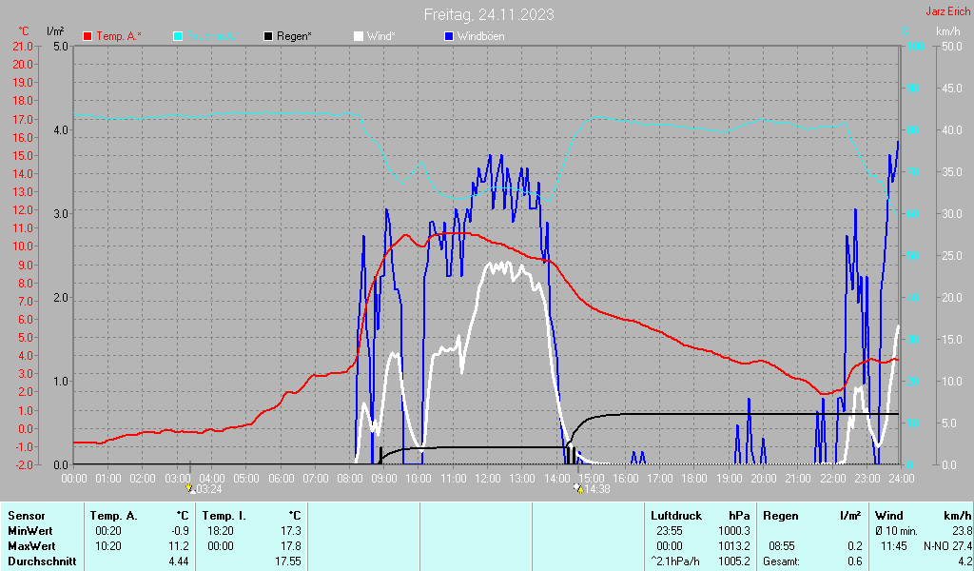The height and width of the screenshot is (571, 974).
Task: Click the black Regen legend square
Action: (x=268, y=36)
